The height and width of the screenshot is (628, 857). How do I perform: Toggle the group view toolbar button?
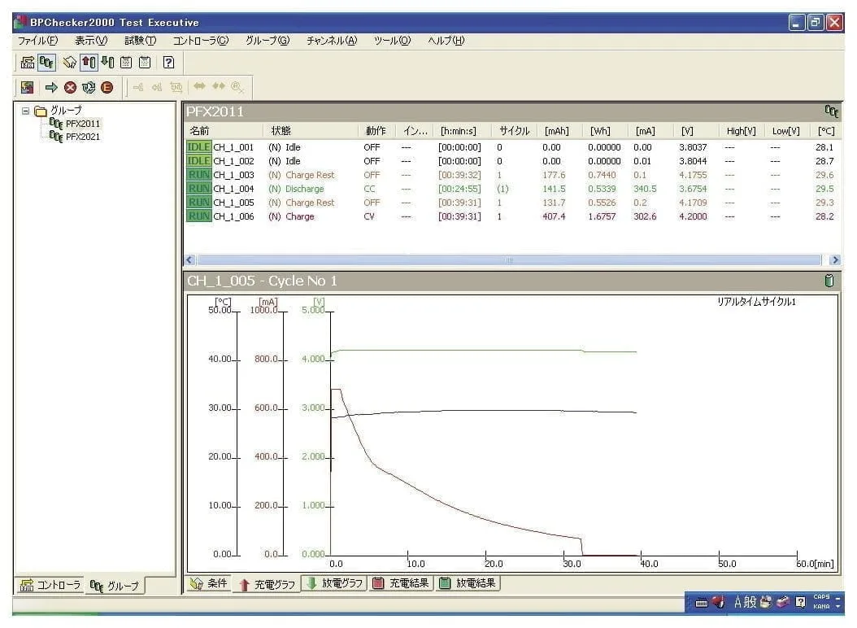[47, 62]
